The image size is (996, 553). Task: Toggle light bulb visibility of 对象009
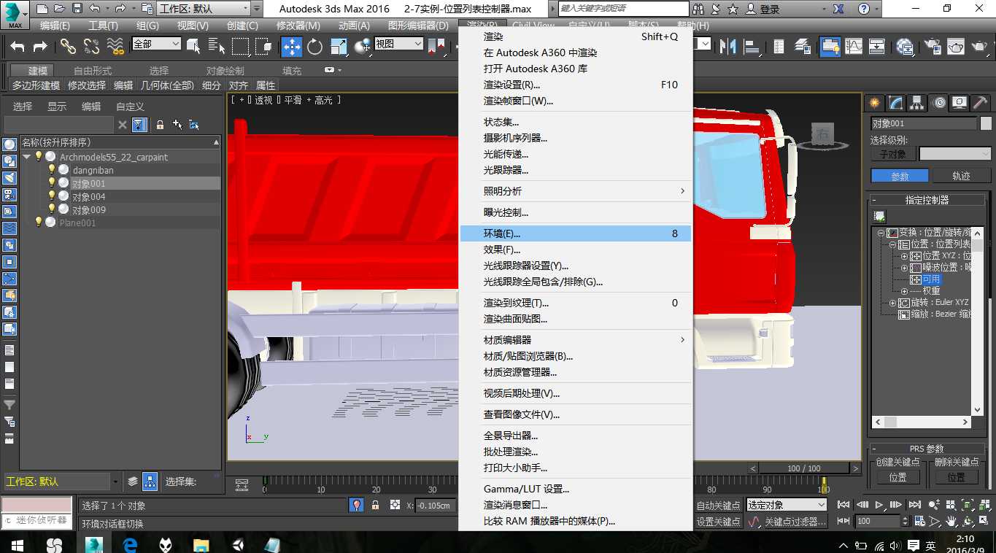[x=51, y=209]
